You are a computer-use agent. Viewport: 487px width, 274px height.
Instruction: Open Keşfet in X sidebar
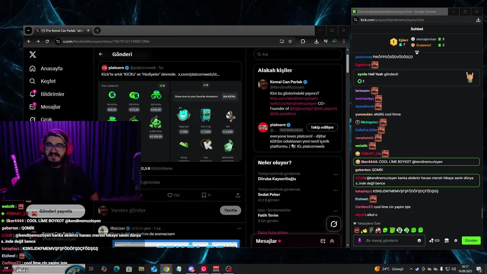click(43, 81)
